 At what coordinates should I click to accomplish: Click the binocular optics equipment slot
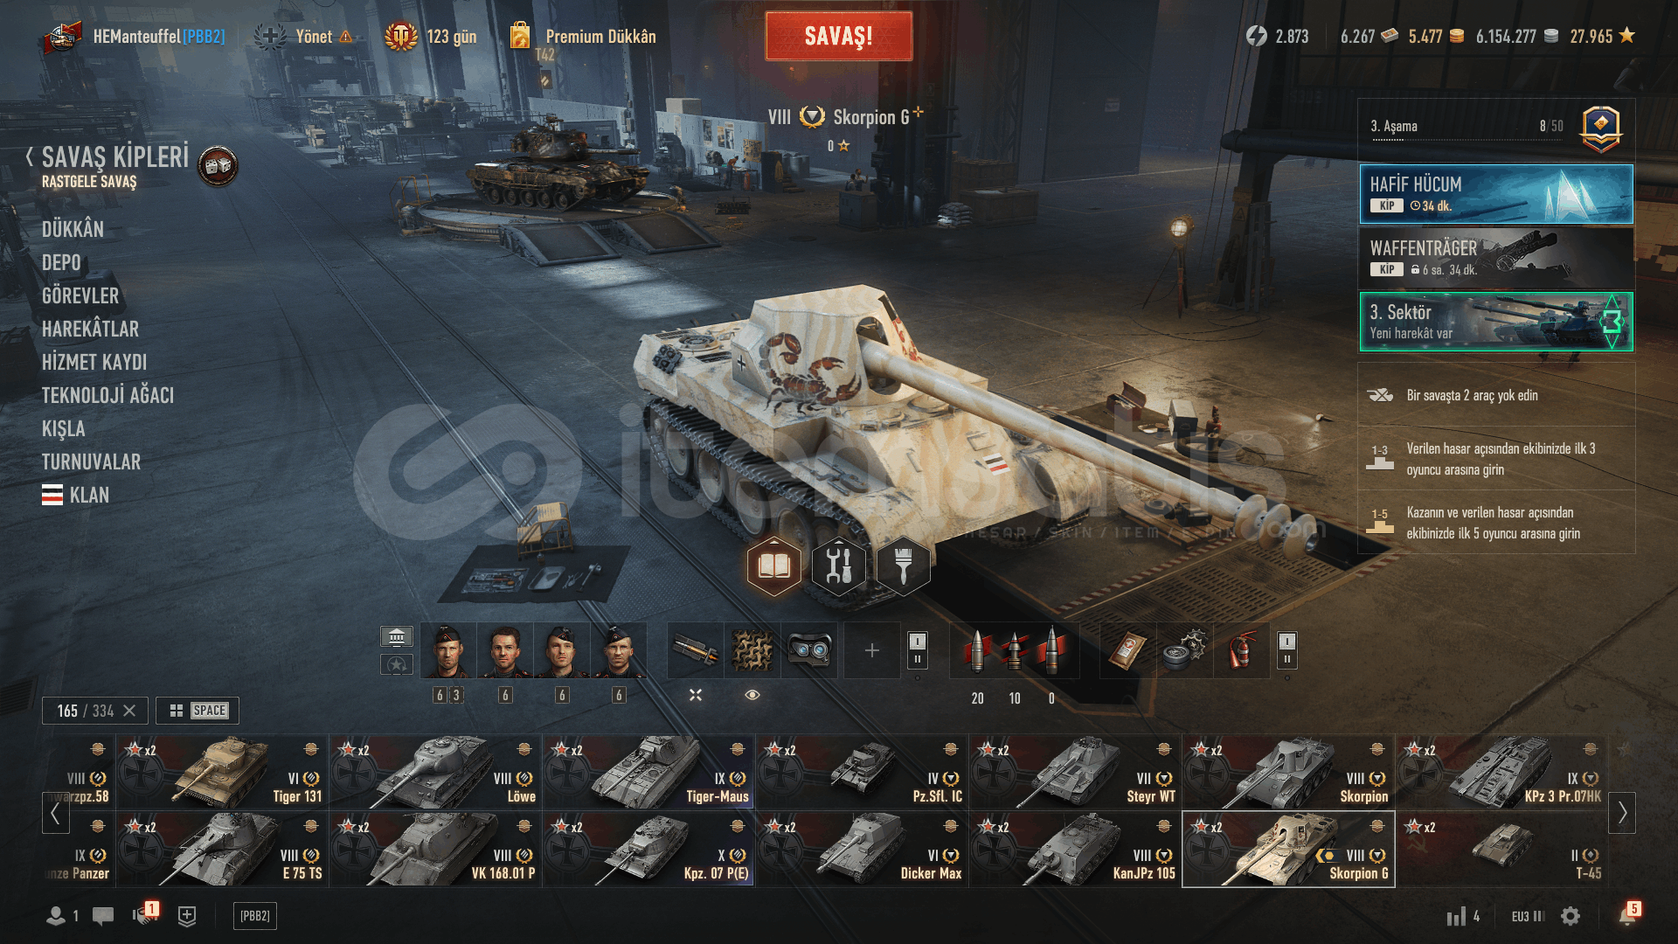pos(809,650)
